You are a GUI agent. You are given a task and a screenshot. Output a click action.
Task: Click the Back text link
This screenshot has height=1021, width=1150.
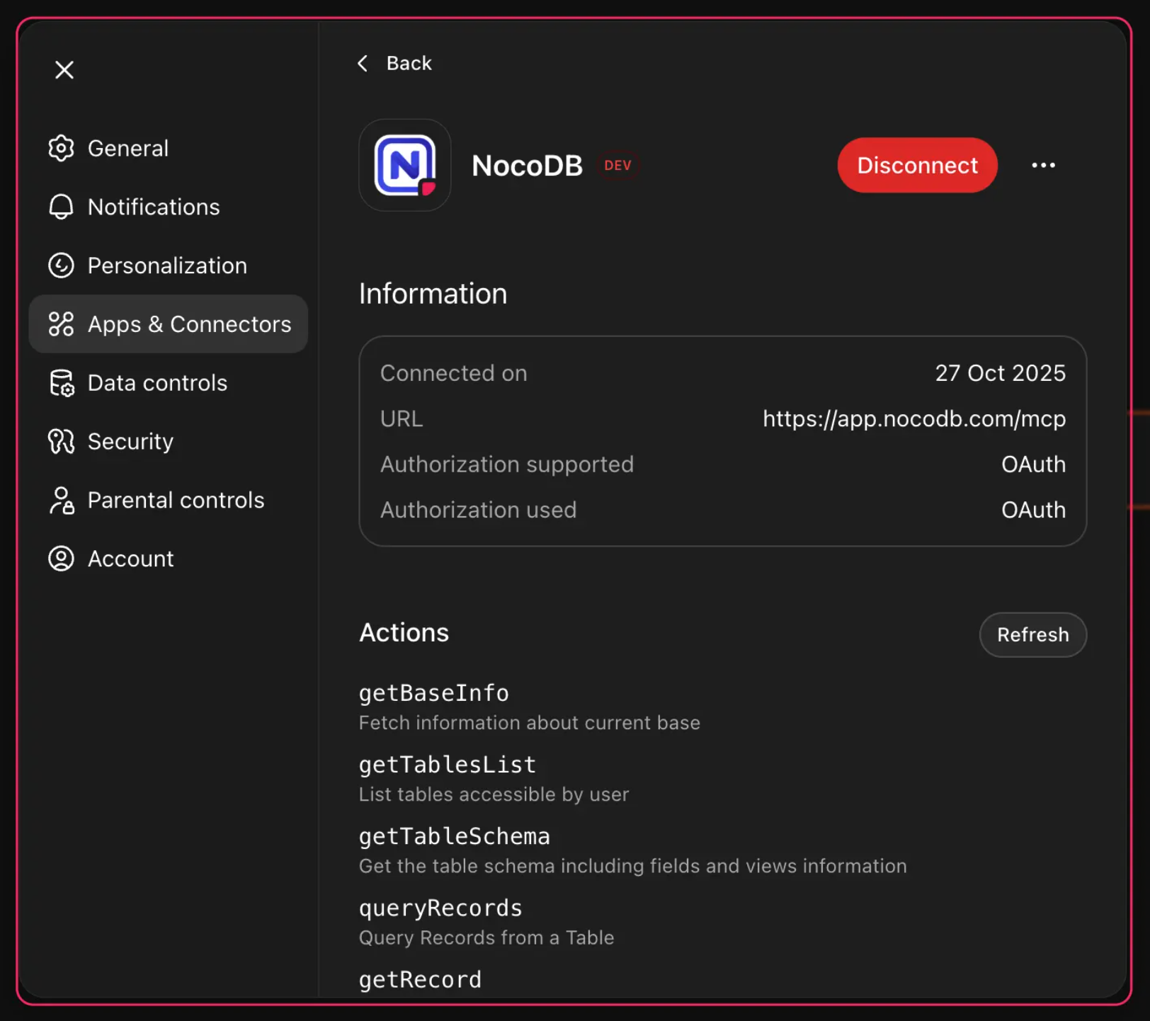point(409,63)
